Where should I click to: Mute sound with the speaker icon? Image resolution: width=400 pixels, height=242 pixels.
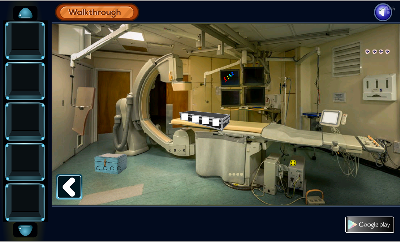tap(383, 12)
